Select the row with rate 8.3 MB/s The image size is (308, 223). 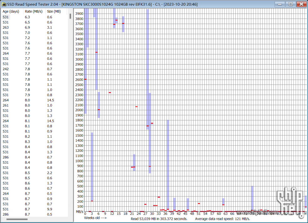pos(34,142)
